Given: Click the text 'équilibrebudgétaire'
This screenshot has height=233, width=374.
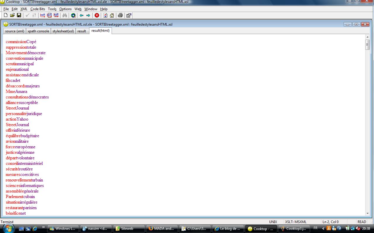Looking at the screenshot, I should point(22,136).
